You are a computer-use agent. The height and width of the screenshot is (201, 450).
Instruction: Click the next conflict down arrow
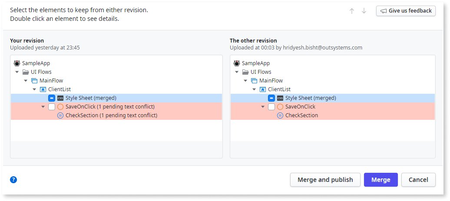point(364,11)
